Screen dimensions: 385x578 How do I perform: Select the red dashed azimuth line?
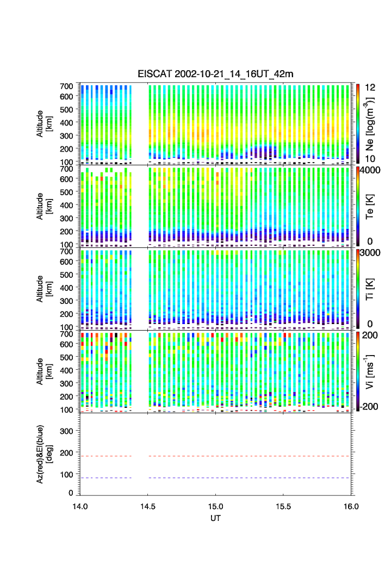point(250,456)
